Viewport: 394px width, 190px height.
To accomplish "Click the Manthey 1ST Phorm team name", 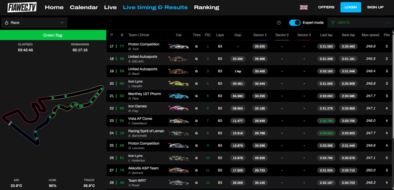I will click(145, 94).
